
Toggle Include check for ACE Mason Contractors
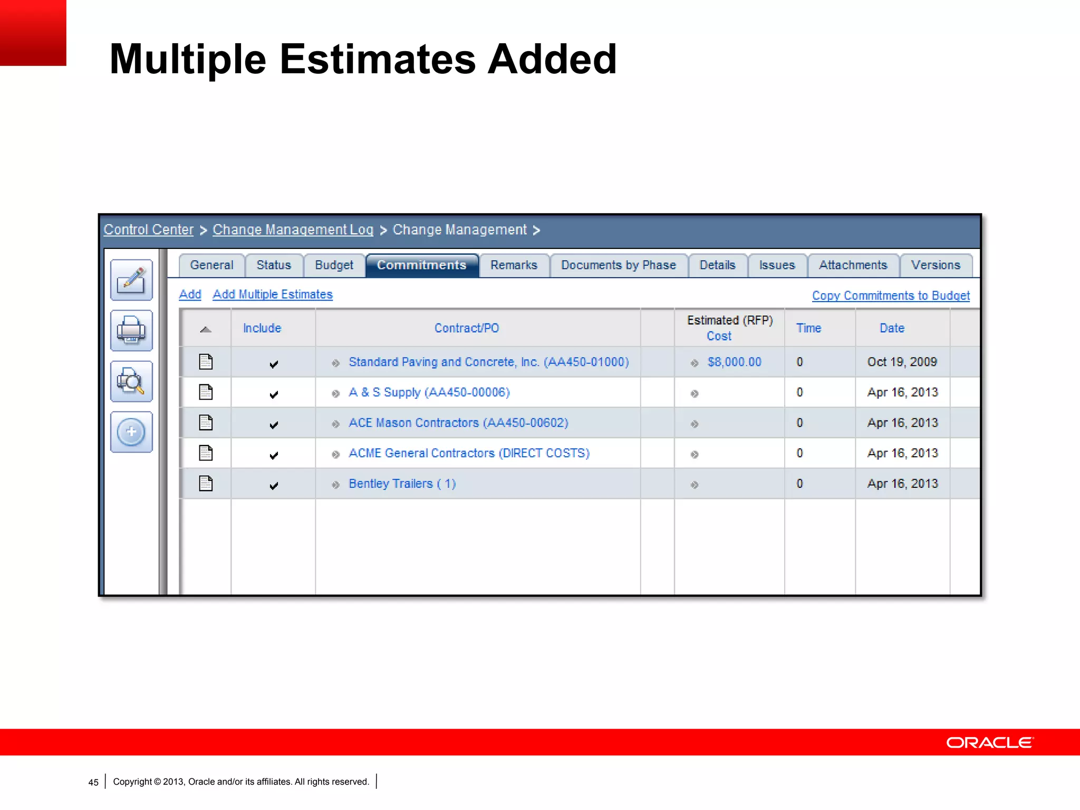click(x=274, y=425)
